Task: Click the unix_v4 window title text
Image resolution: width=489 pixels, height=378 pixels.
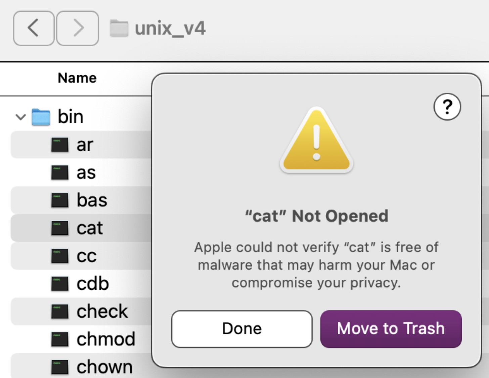Action: 170,28
